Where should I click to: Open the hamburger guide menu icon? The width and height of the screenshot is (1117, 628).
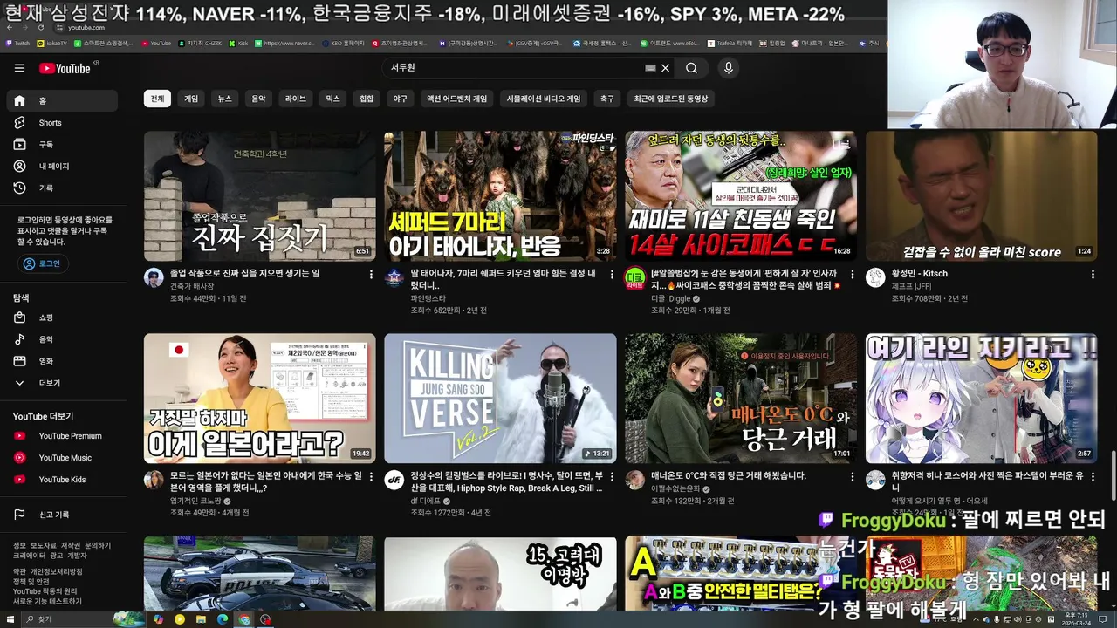coord(19,68)
